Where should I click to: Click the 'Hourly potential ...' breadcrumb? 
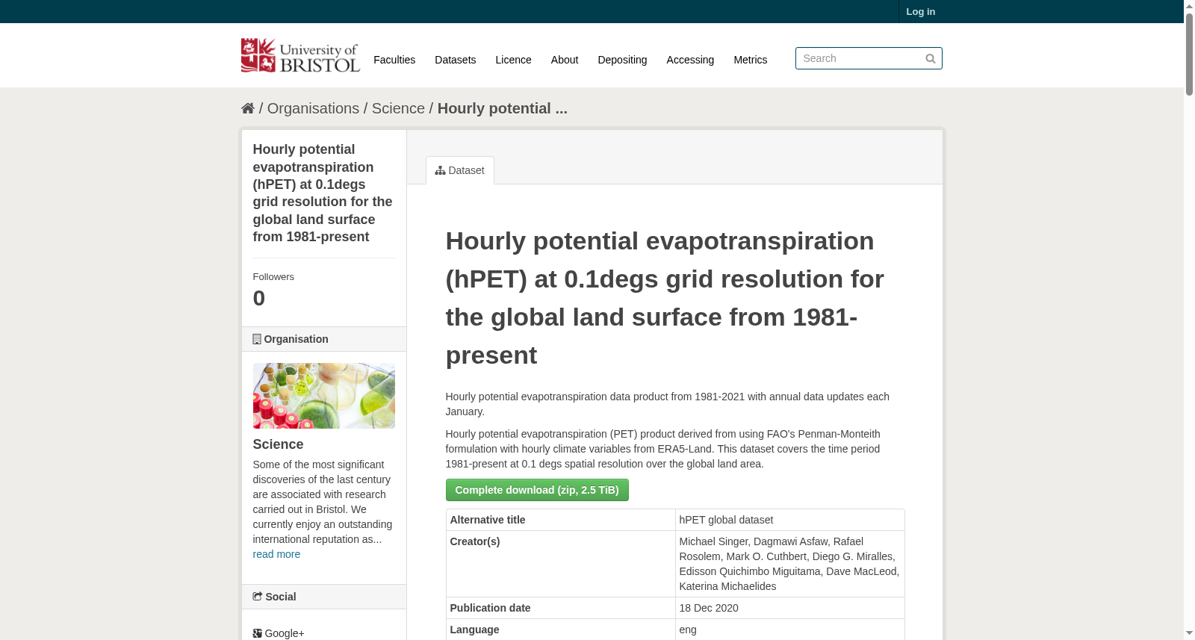click(503, 108)
